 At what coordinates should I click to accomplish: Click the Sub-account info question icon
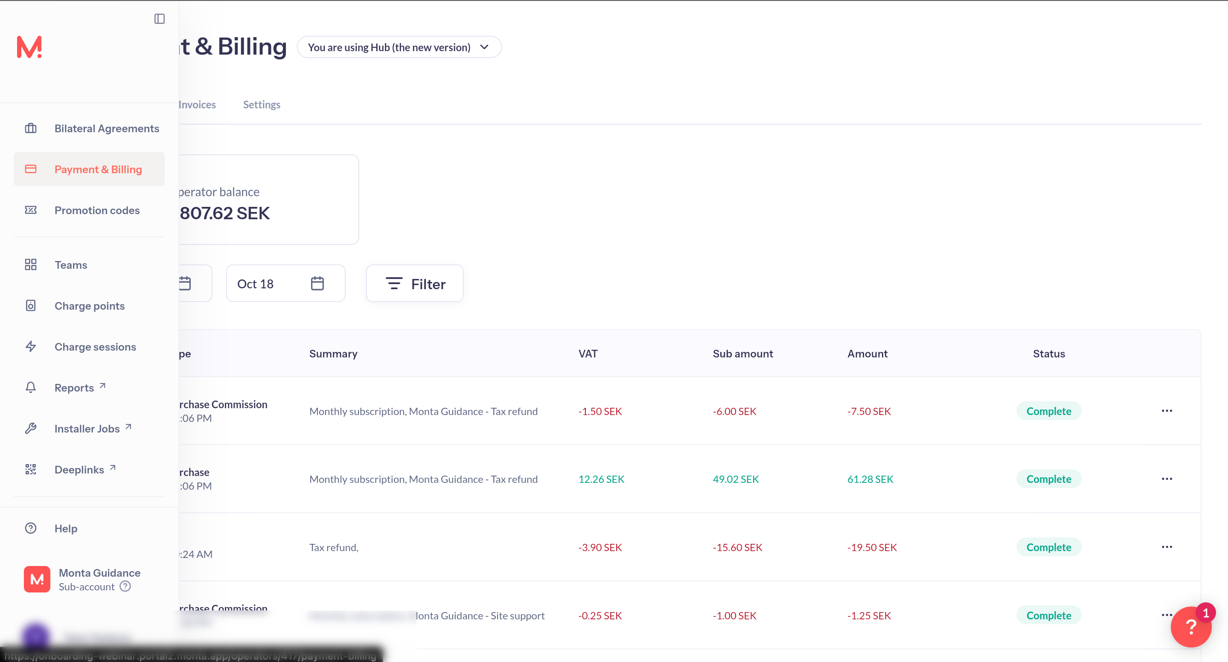[x=125, y=587]
